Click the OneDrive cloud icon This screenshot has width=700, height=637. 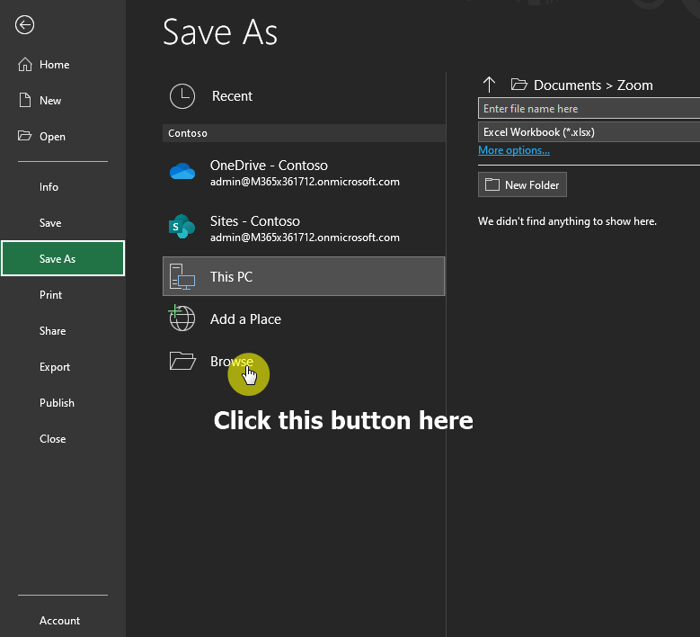point(182,171)
